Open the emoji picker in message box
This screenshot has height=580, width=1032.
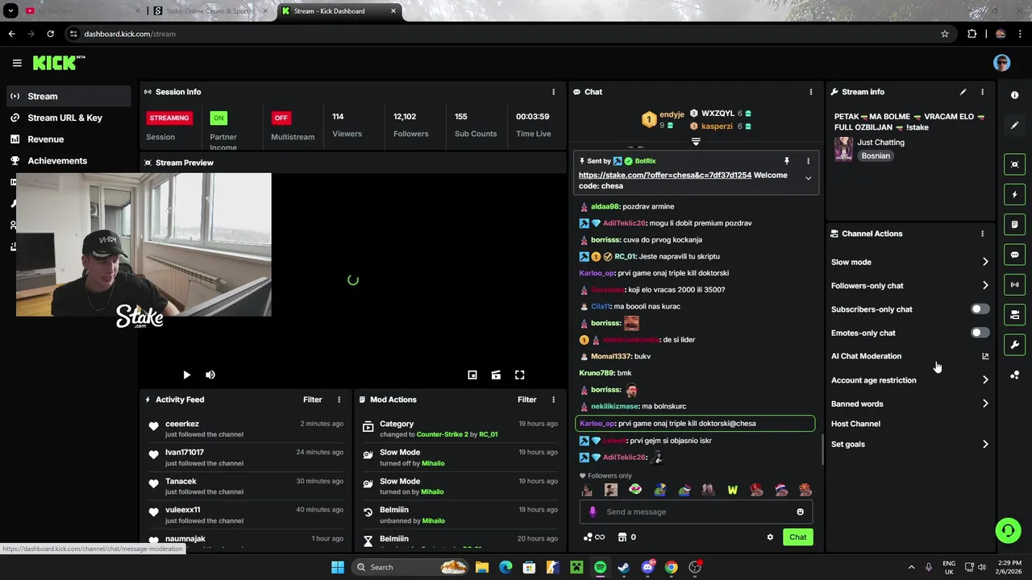800,512
